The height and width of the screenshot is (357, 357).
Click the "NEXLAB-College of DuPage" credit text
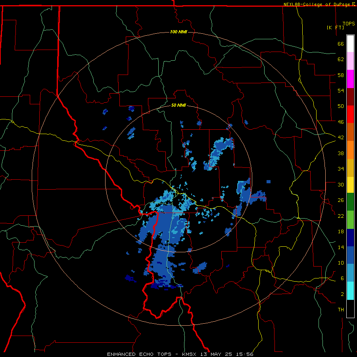tap(317, 4)
